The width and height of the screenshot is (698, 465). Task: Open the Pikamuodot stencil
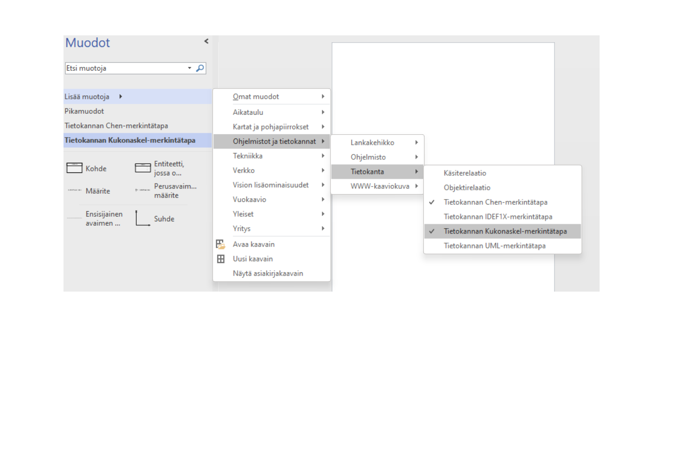tap(84, 111)
